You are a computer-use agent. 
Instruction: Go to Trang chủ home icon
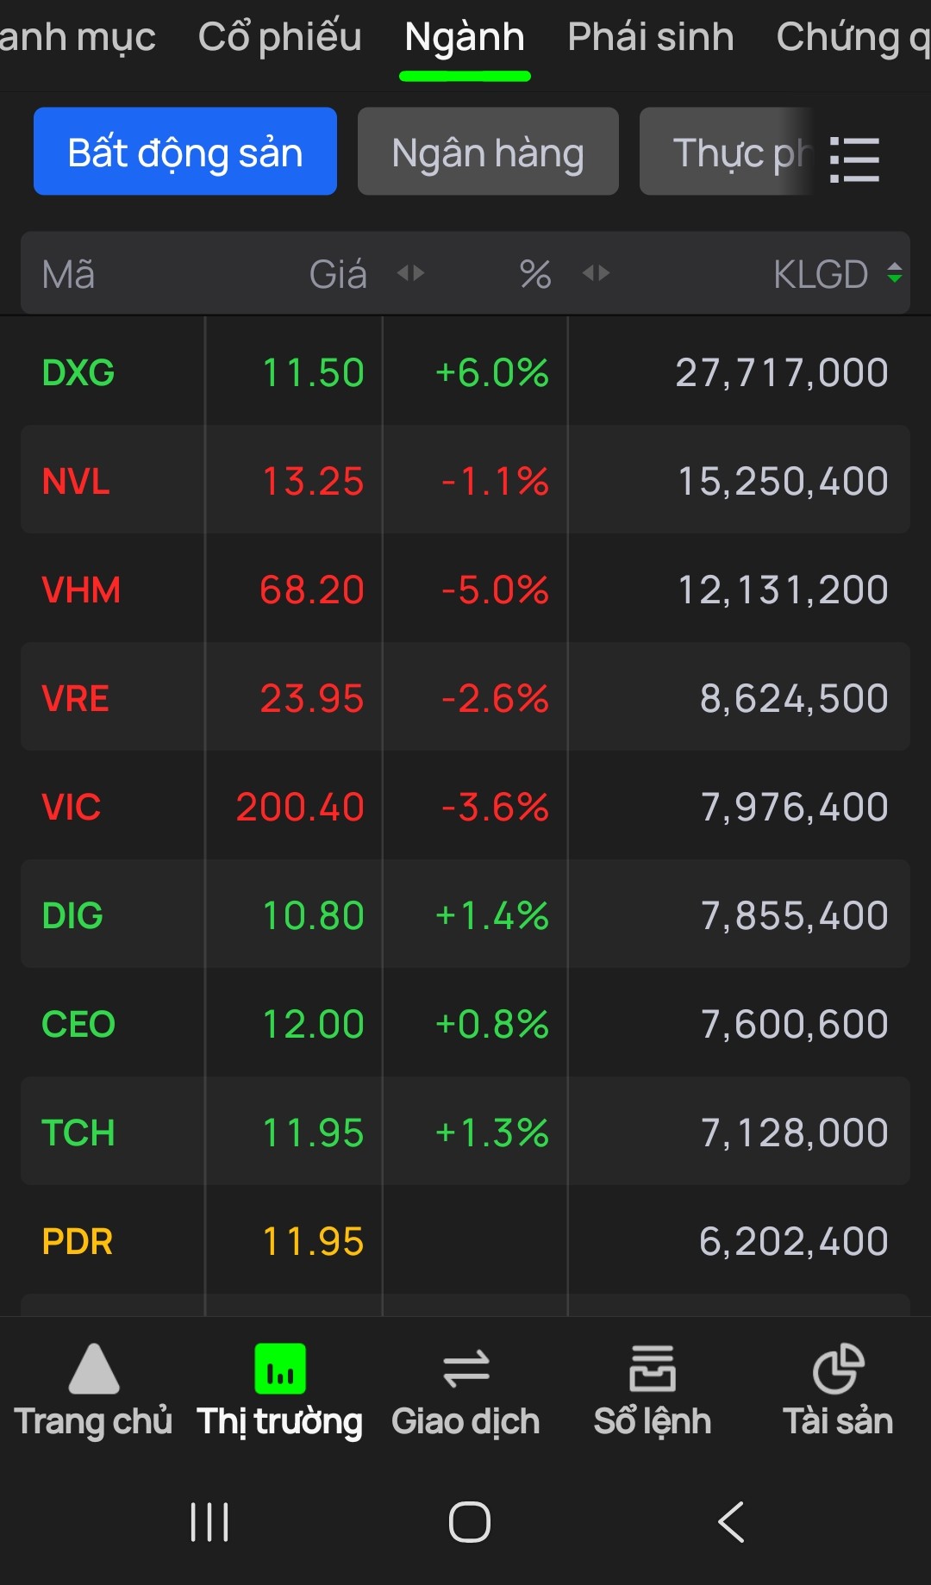(x=93, y=1369)
